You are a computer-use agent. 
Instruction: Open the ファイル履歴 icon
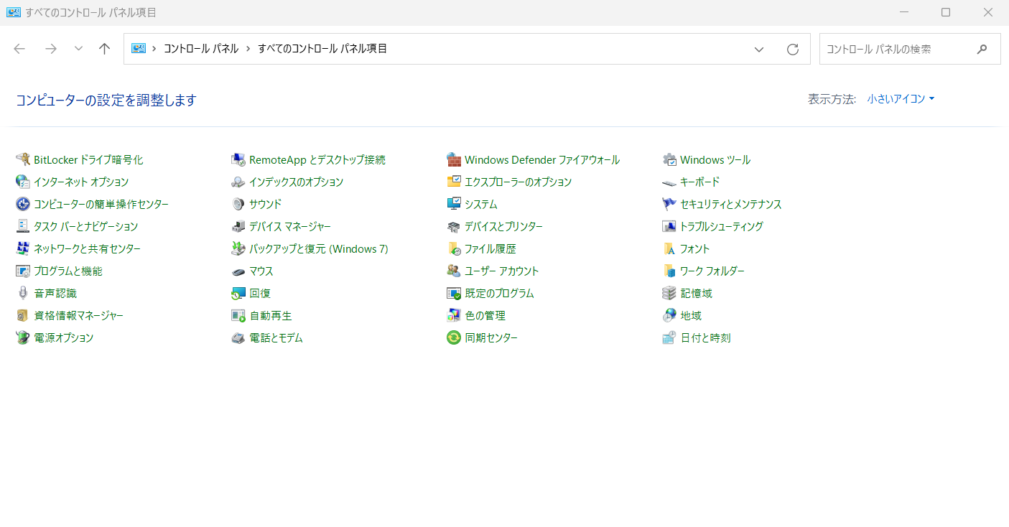coord(453,248)
